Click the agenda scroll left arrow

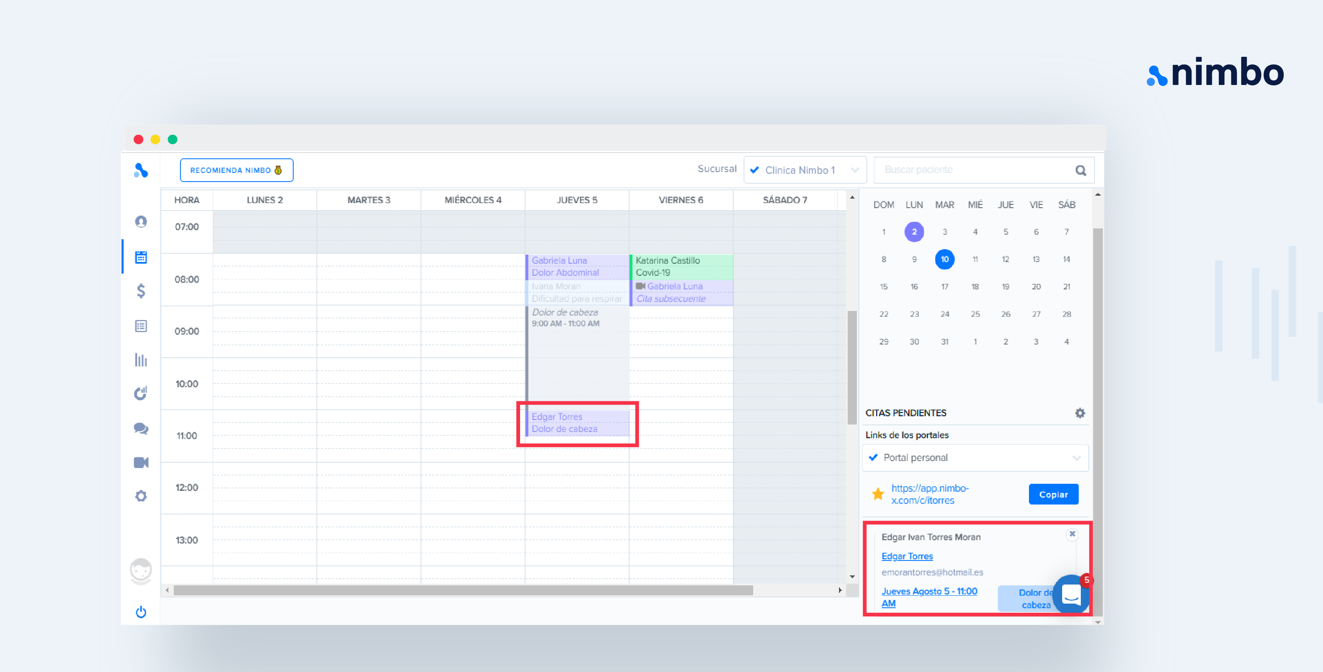point(167,590)
